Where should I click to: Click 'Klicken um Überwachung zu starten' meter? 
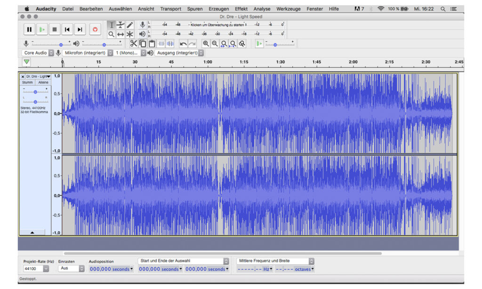point(217,24)
